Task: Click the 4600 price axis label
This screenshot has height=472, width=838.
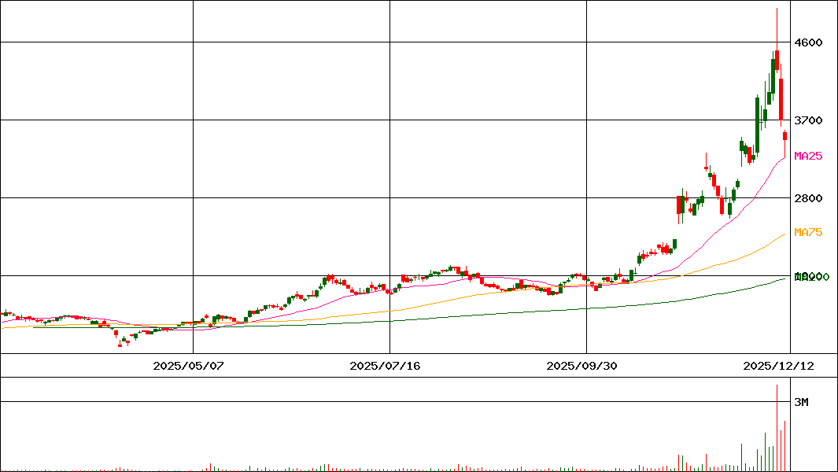Action: point(808,42)
